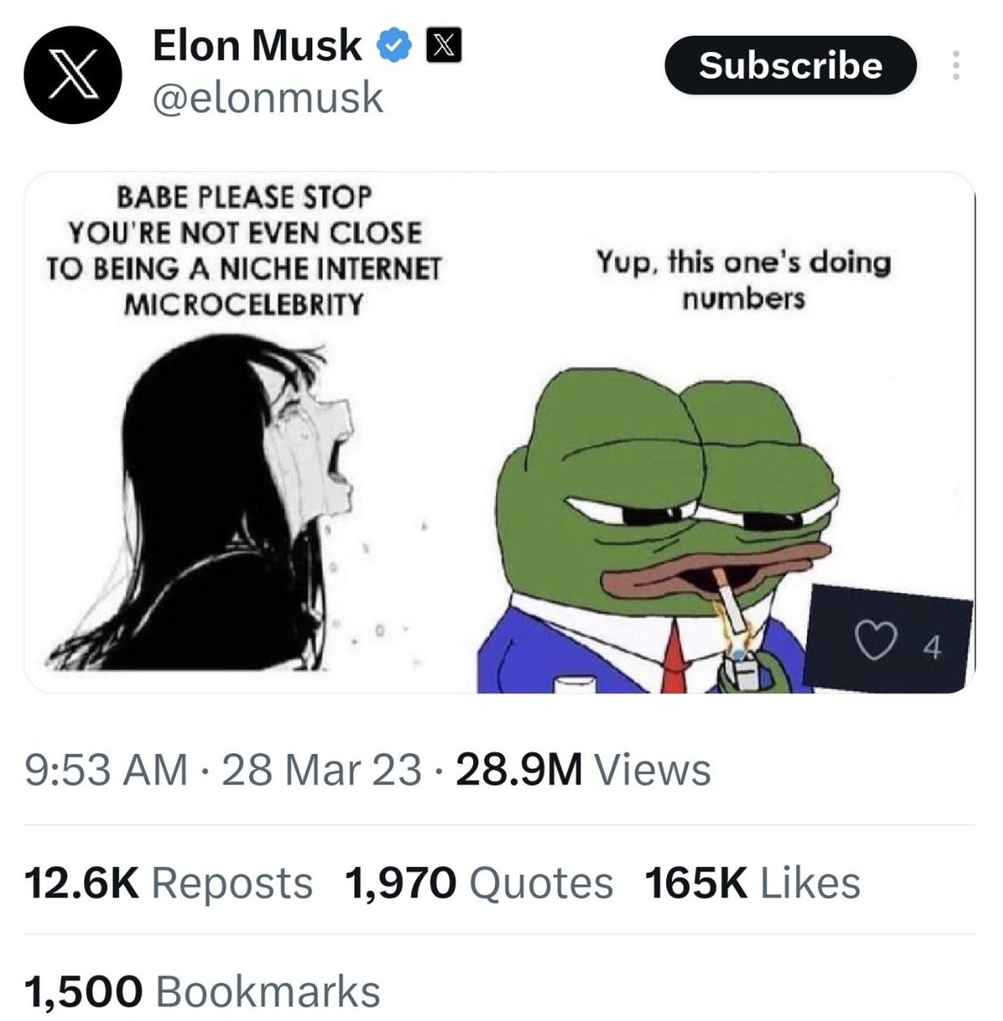Click the X affiliation badge beside name
Screen dimensions: 1003x1021
[x=443, y=47]
